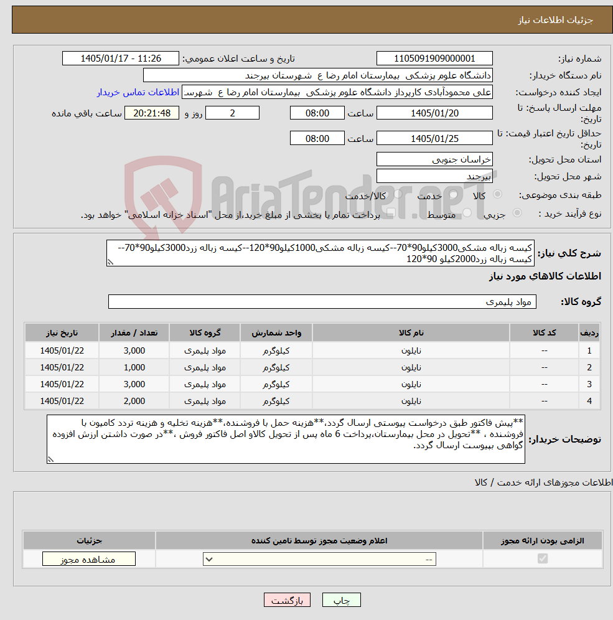
Task: Click quantity 2,000 in row 4
Action: click(134, 401)
